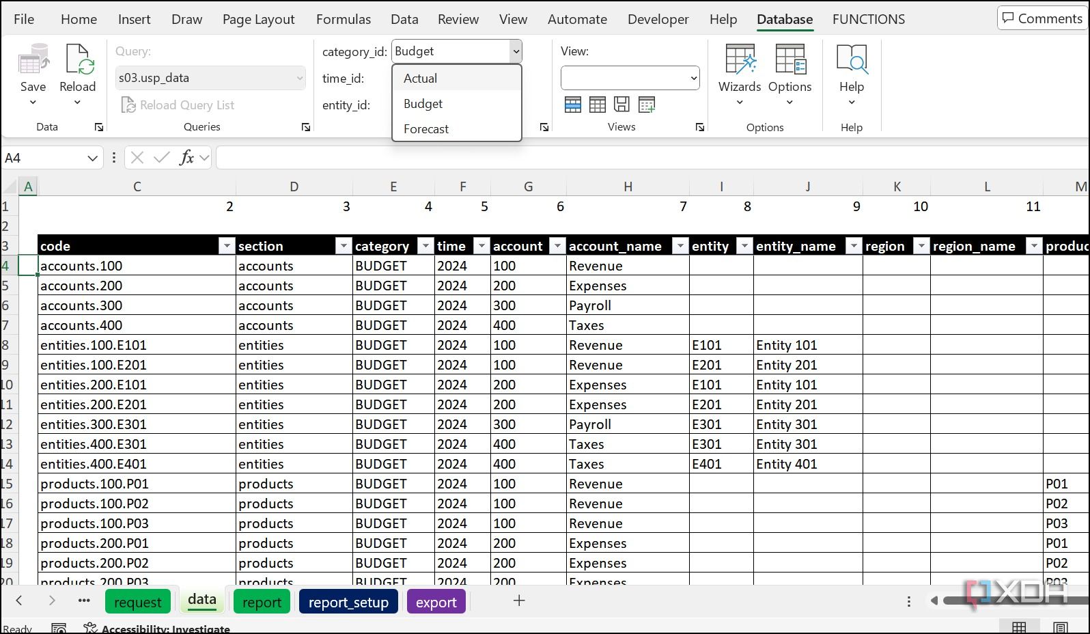Screen dimensions: 1090x634
Task: Click the save table view icon in Views
Action: point(621,105)
